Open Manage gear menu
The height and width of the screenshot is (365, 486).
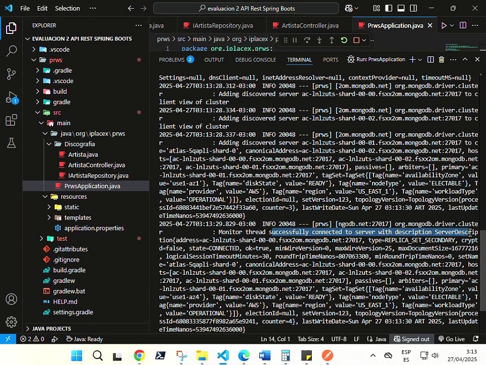click(11, 322)
